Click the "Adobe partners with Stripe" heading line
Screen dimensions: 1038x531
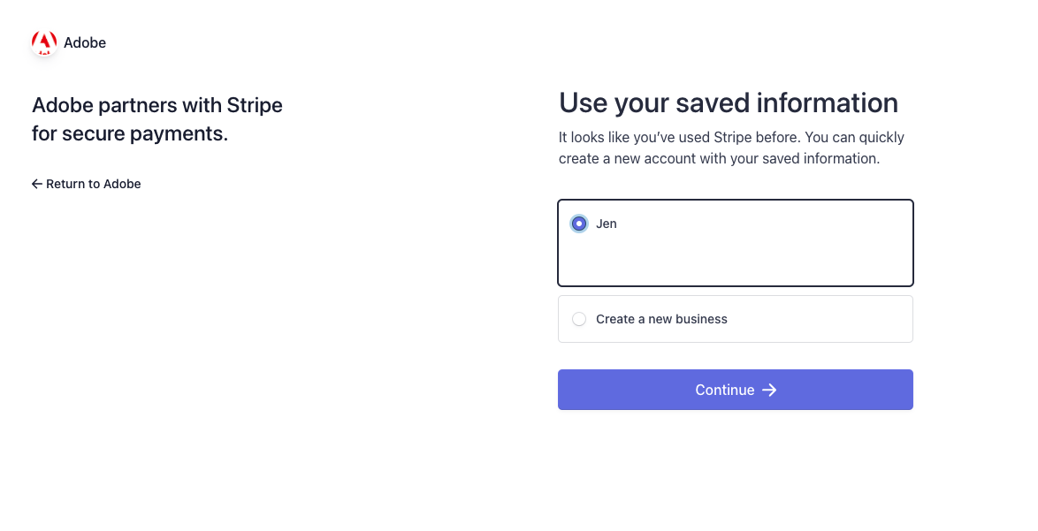click(x=156, y=105)
